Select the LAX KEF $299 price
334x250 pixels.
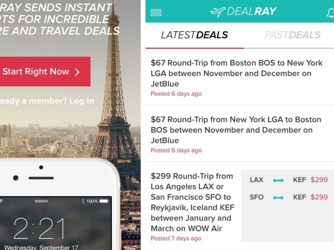pos(319,180)
